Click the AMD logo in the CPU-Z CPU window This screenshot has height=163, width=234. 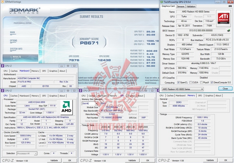[x=66, y=107]
